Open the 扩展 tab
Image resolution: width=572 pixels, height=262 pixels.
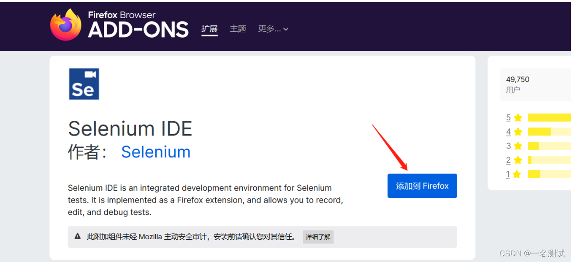[210, 29]
